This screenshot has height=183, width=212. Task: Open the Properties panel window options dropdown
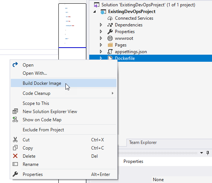202,153
